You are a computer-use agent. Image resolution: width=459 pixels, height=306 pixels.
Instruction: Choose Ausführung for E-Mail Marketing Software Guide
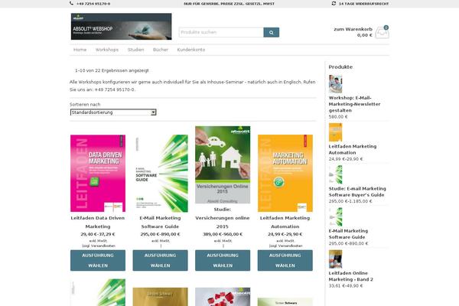click(160, 260)
